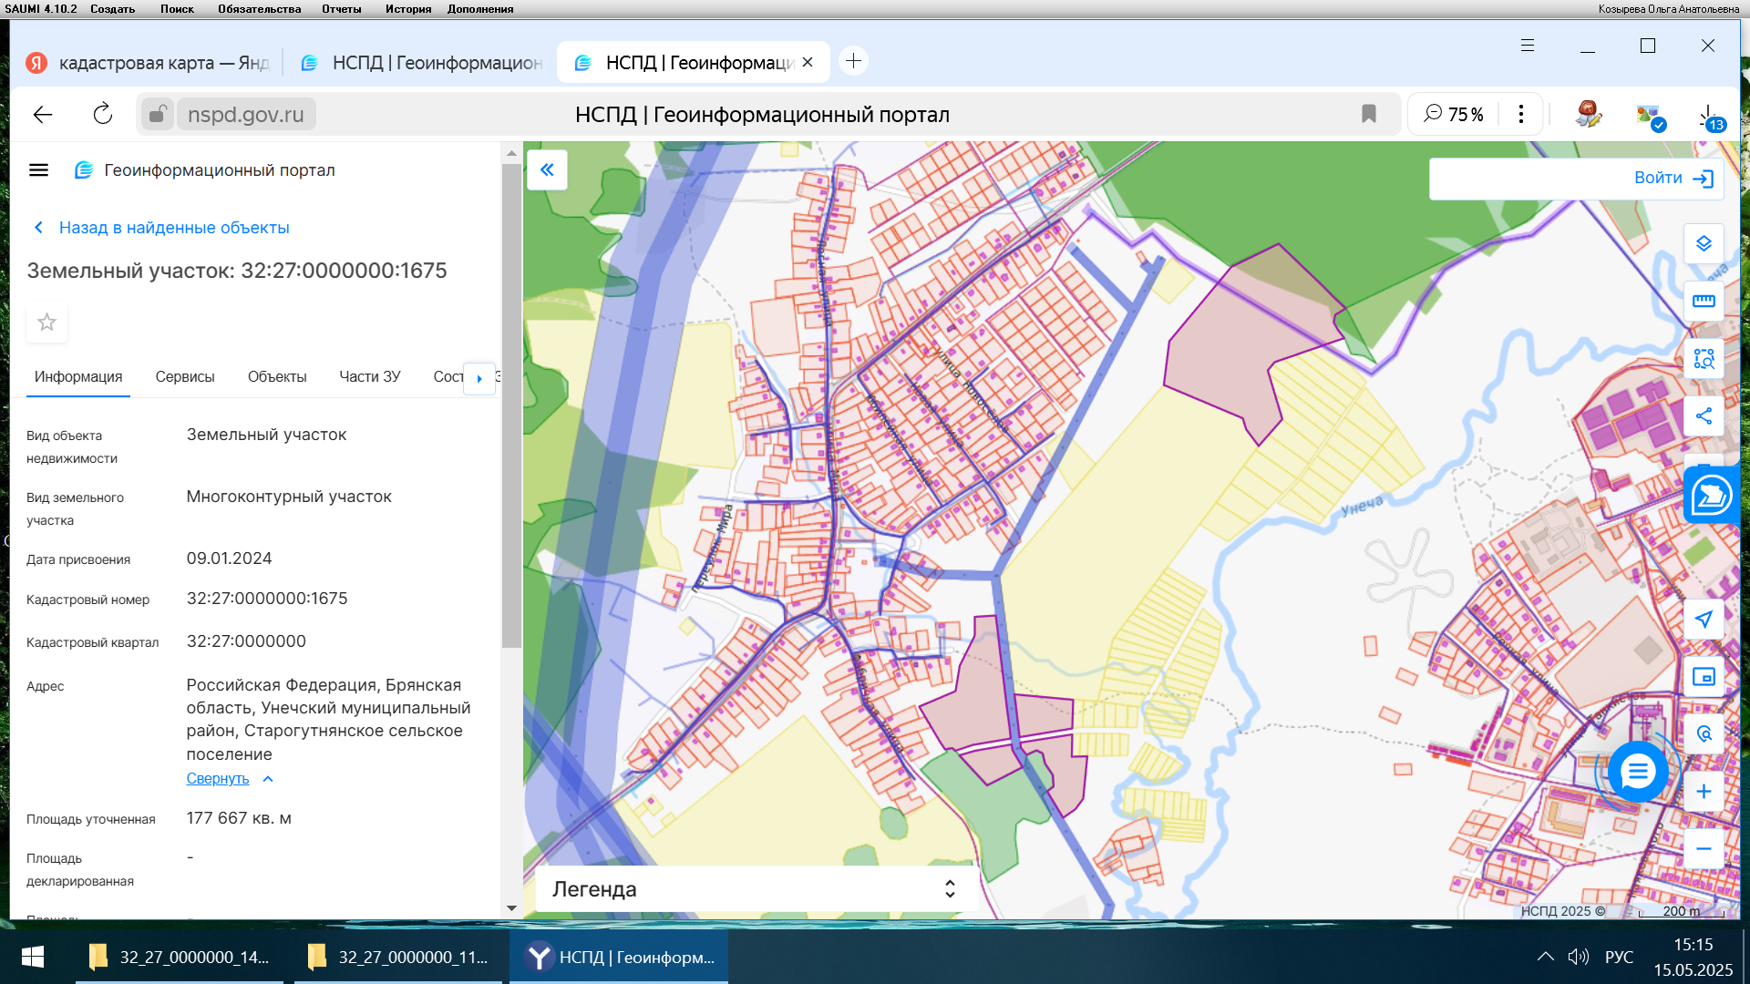Go back with browser arrow
The image size is (1750, 984).
click(43, 114)
